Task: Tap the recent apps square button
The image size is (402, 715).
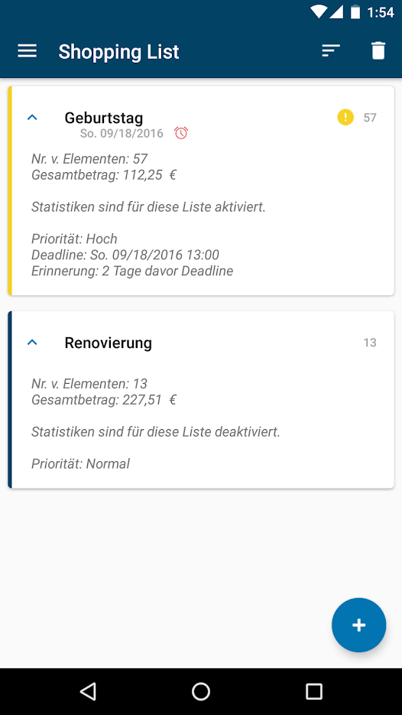Action: pos(314,691)
